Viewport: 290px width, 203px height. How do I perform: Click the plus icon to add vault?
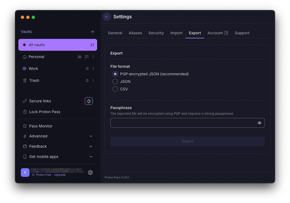[x=93, y=32]
